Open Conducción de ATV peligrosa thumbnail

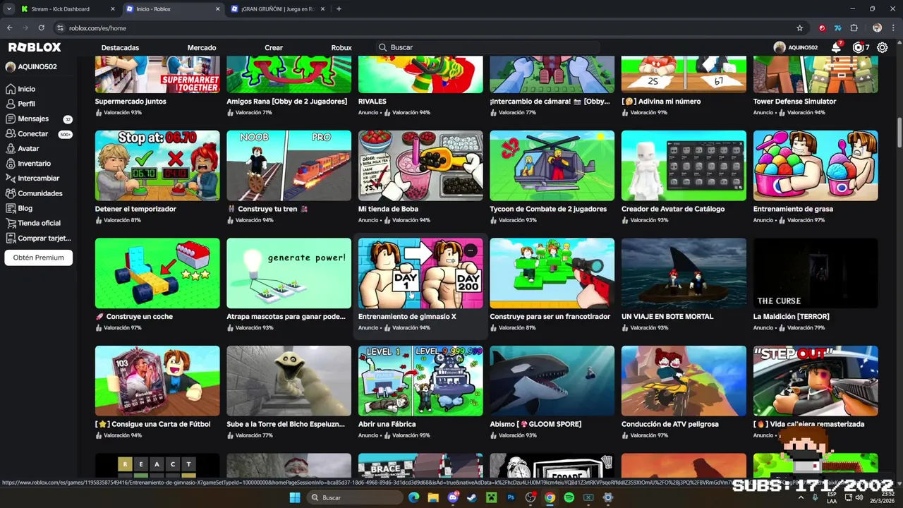tap(684, 381)
